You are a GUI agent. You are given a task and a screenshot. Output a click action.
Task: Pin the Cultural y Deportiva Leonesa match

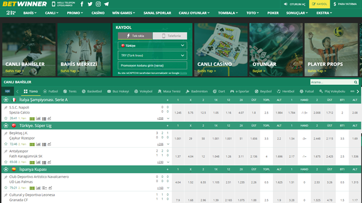click(5, 195)
